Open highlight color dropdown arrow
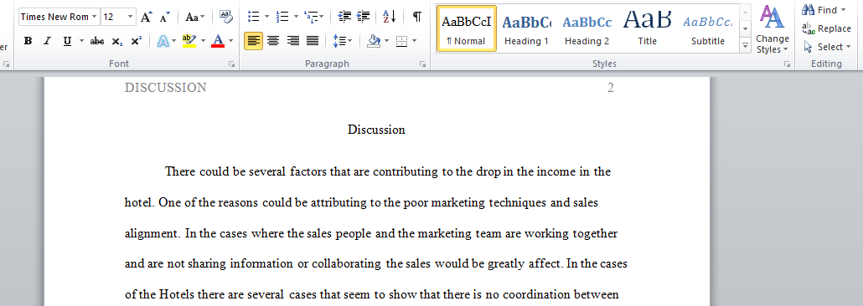 (203, 41)
